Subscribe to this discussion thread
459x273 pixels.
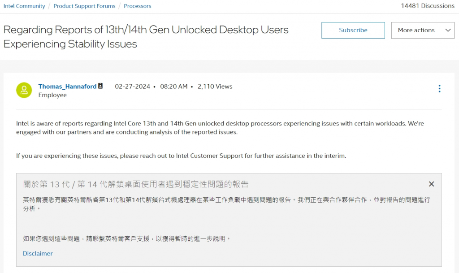(x=353, y=30)
